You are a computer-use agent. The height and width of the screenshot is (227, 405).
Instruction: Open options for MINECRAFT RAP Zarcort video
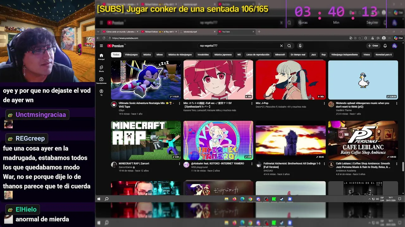[179, 164]
